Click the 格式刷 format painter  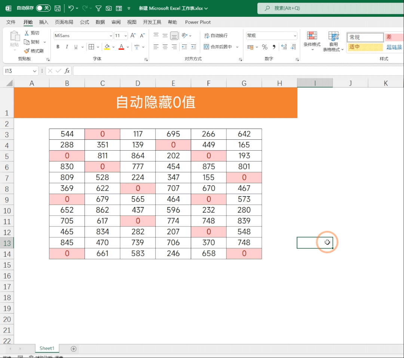pos(34,51)
